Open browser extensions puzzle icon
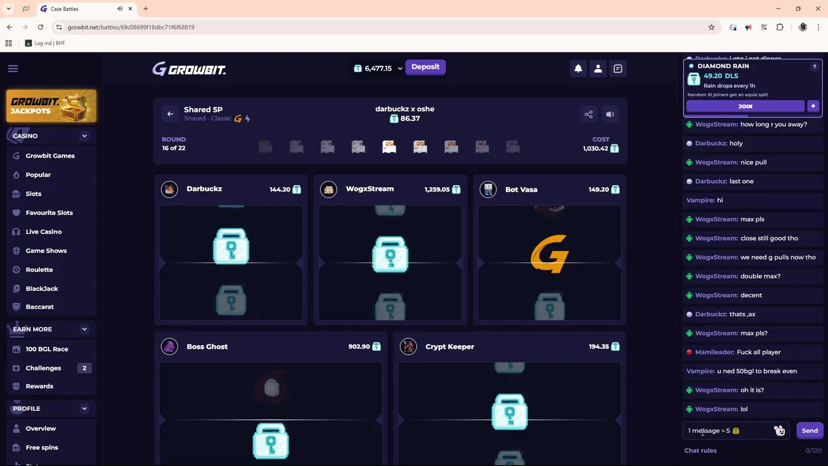Image resolution: width=828 pixels, height=466 pixels. [x=779, y=27]
